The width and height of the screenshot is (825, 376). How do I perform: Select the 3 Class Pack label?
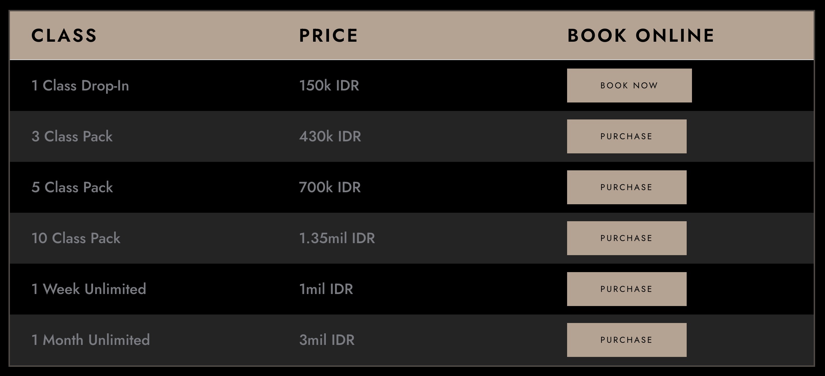coord(72,136)
